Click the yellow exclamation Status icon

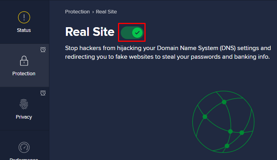tap(24, 17)
